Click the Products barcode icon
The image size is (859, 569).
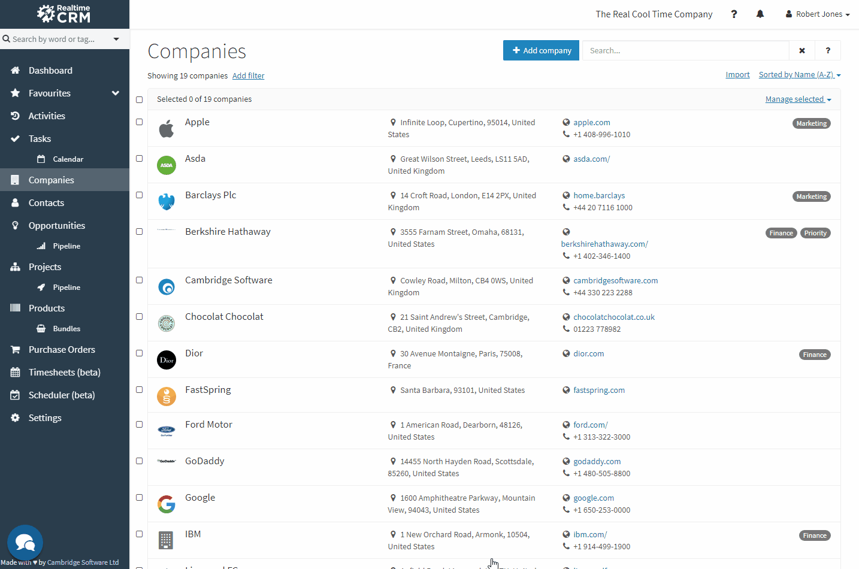pos(16,308)
